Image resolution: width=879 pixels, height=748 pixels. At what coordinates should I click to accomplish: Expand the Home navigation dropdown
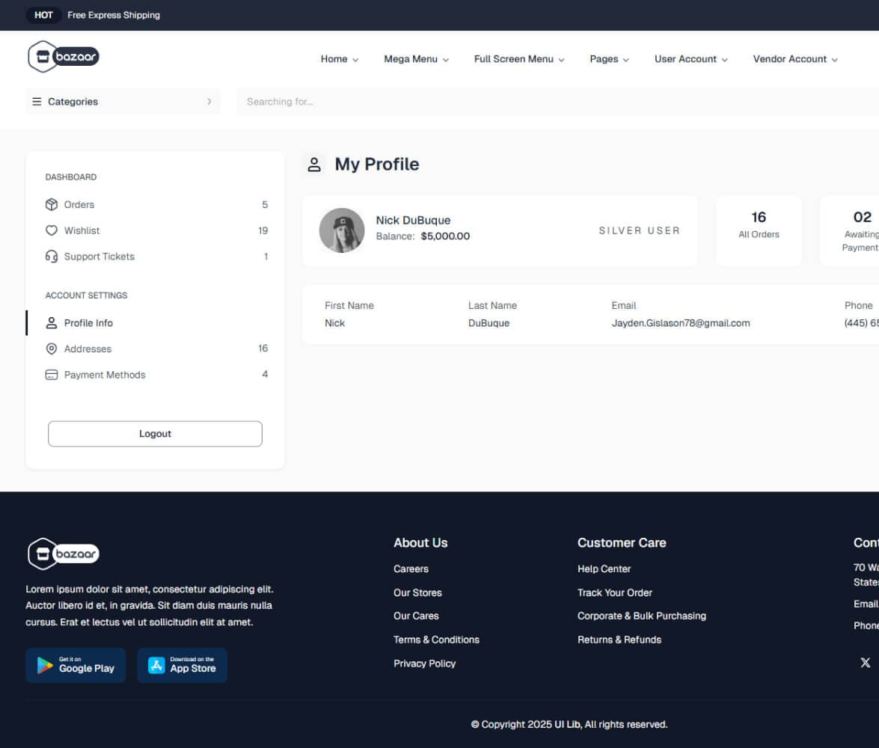click(x=339, y=59)
